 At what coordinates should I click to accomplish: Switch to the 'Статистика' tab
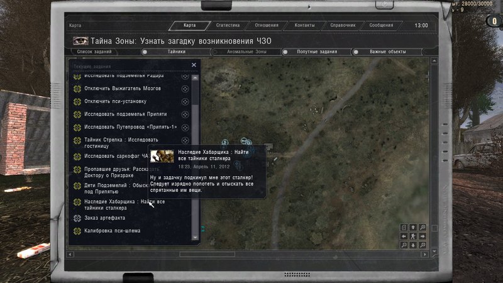[228, 26]
